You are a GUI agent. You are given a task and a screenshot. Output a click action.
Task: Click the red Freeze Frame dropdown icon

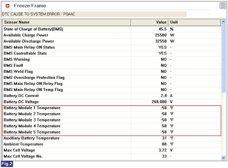pos(7,6)
